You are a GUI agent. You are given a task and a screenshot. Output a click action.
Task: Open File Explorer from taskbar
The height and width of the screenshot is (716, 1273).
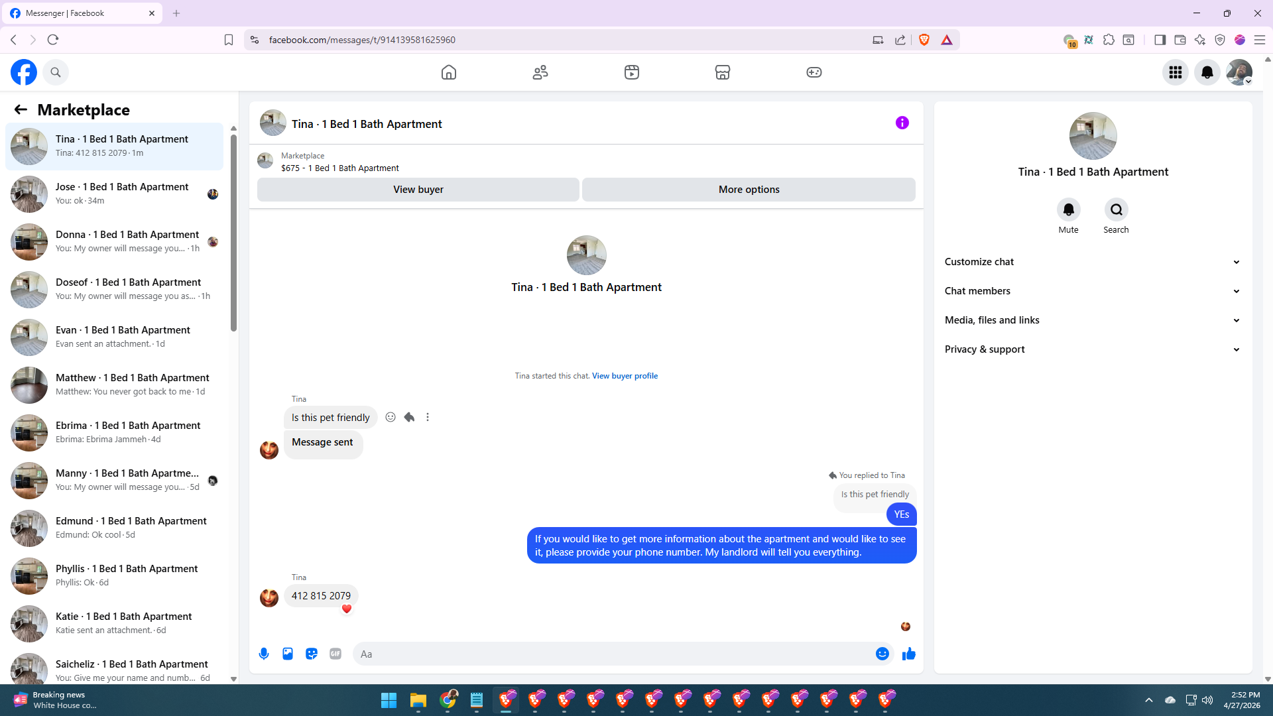[x=418, y=700]
